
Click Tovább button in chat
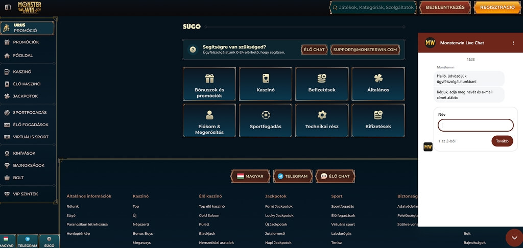502,141
